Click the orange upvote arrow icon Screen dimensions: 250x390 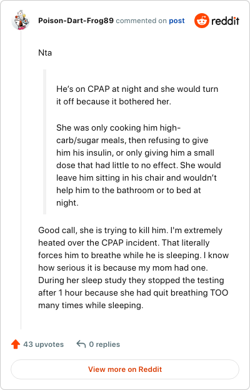tap(16, 344)
